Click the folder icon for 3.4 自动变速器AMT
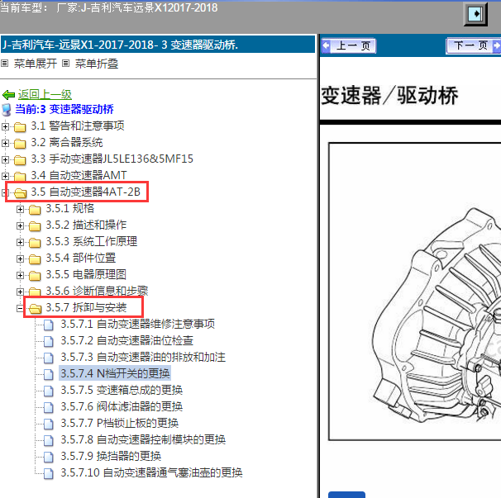The width and height of the screenshot is (501, 498). pos(20,176)
